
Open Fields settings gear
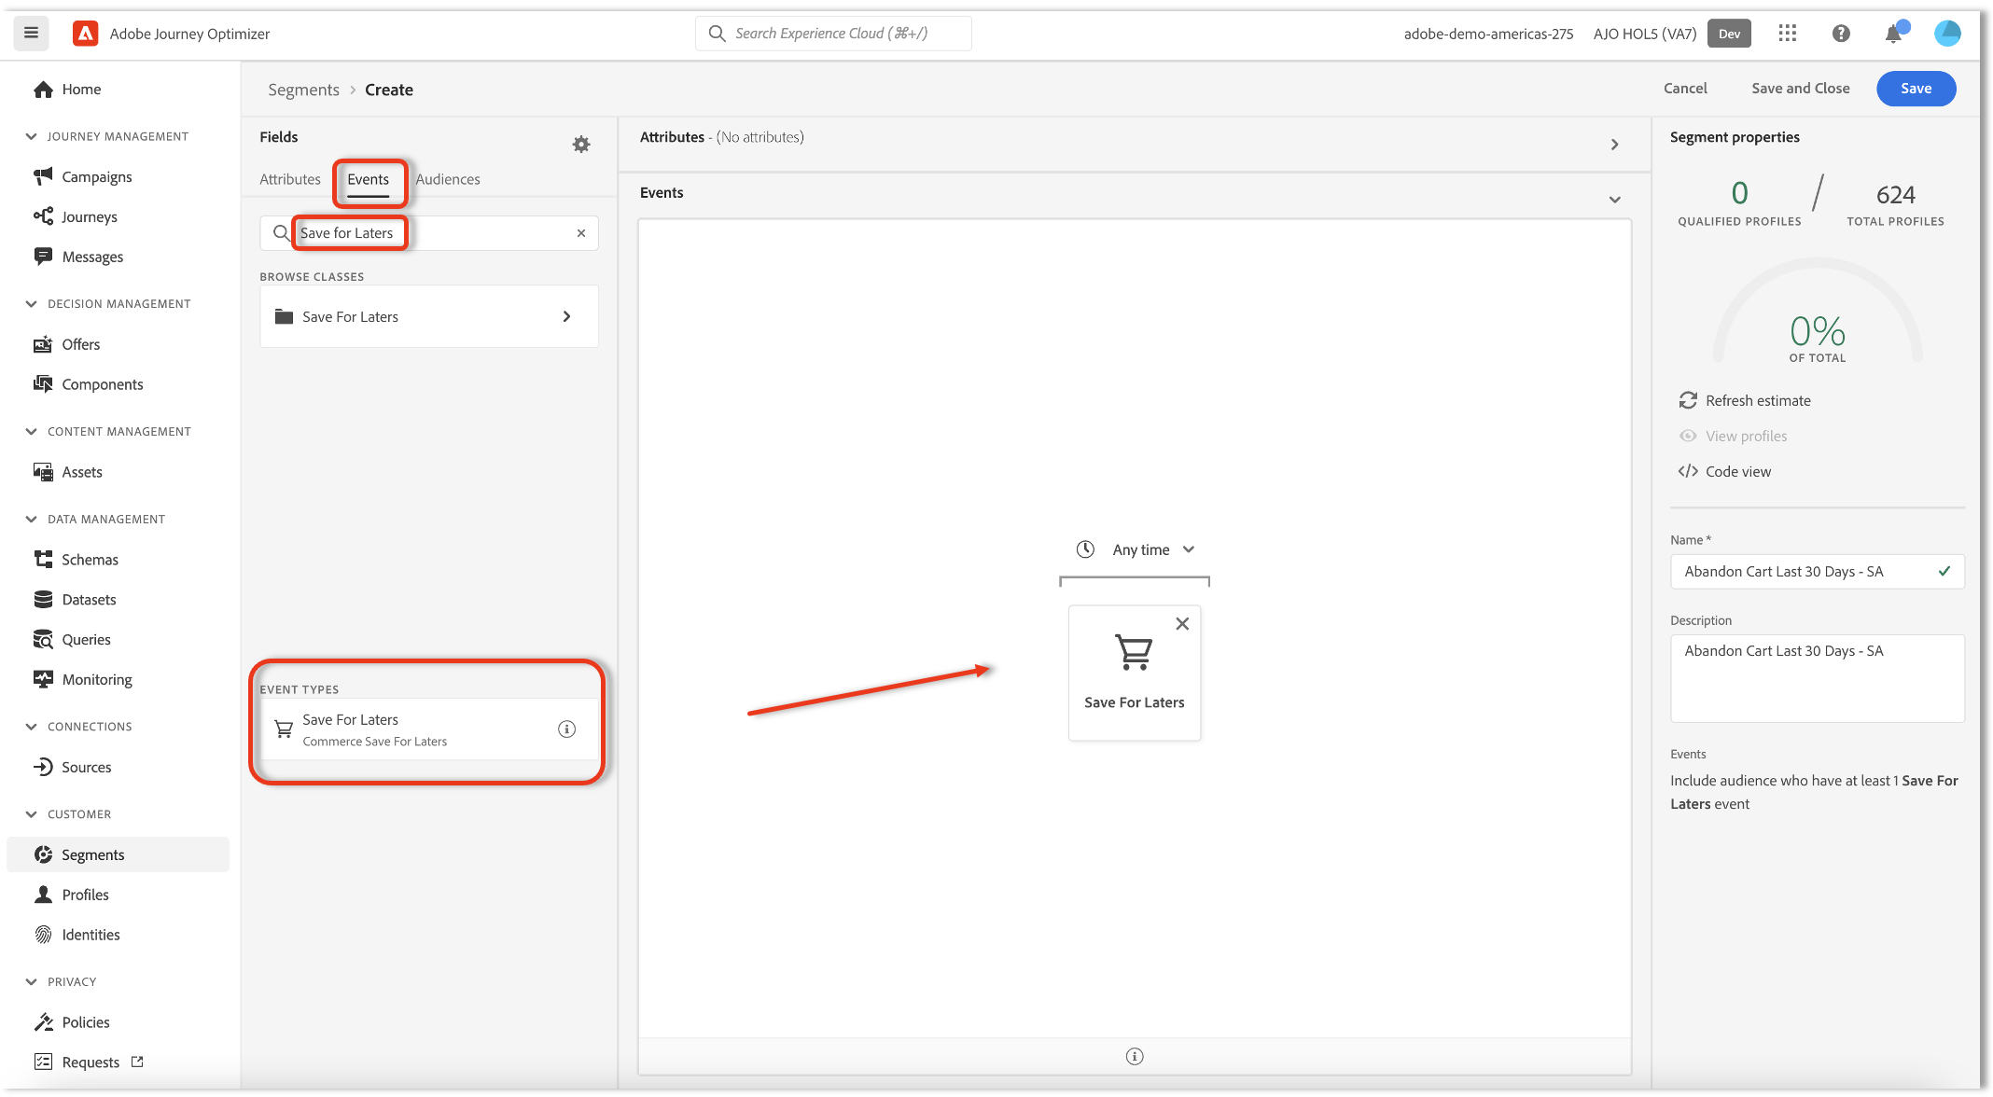click(581, 145)
